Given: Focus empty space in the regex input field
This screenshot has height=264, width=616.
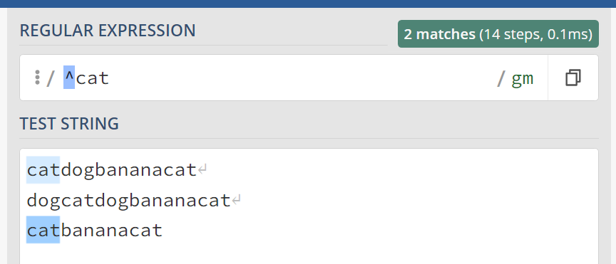Looking at the screenshot, I should point(303,78).
